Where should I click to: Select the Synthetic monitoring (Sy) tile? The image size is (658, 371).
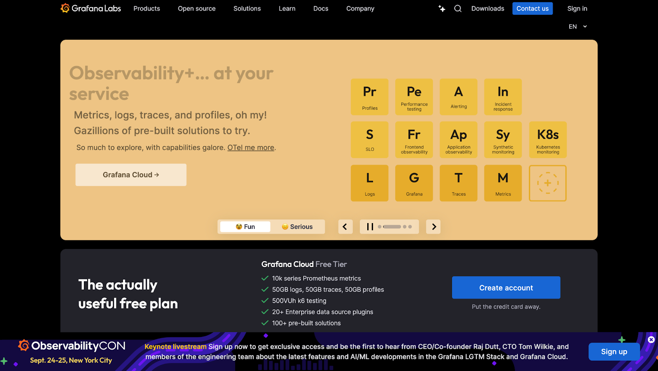503,140
